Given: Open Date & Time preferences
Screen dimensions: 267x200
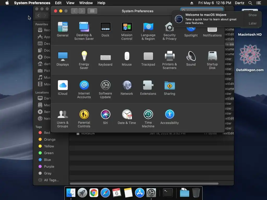Looking at the screenshot, I should (x=127, y=117).
